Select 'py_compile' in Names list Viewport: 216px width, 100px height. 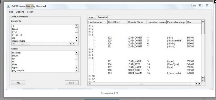click(x=18, y=71)
